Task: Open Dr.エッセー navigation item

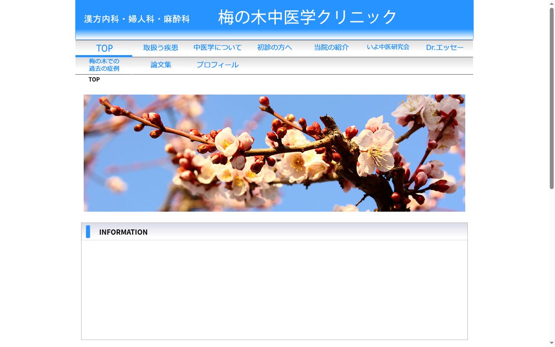Action: (445, 48)
